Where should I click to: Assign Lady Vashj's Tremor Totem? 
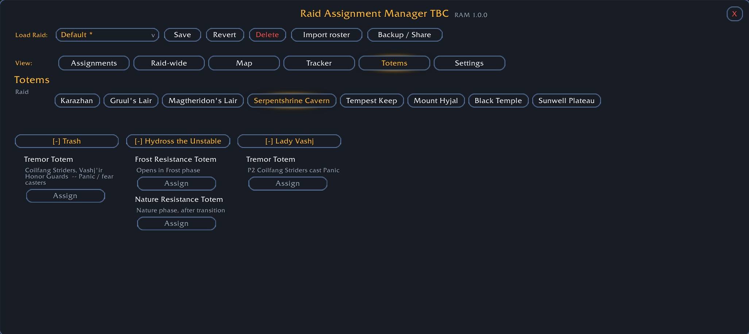pos(288,184)
